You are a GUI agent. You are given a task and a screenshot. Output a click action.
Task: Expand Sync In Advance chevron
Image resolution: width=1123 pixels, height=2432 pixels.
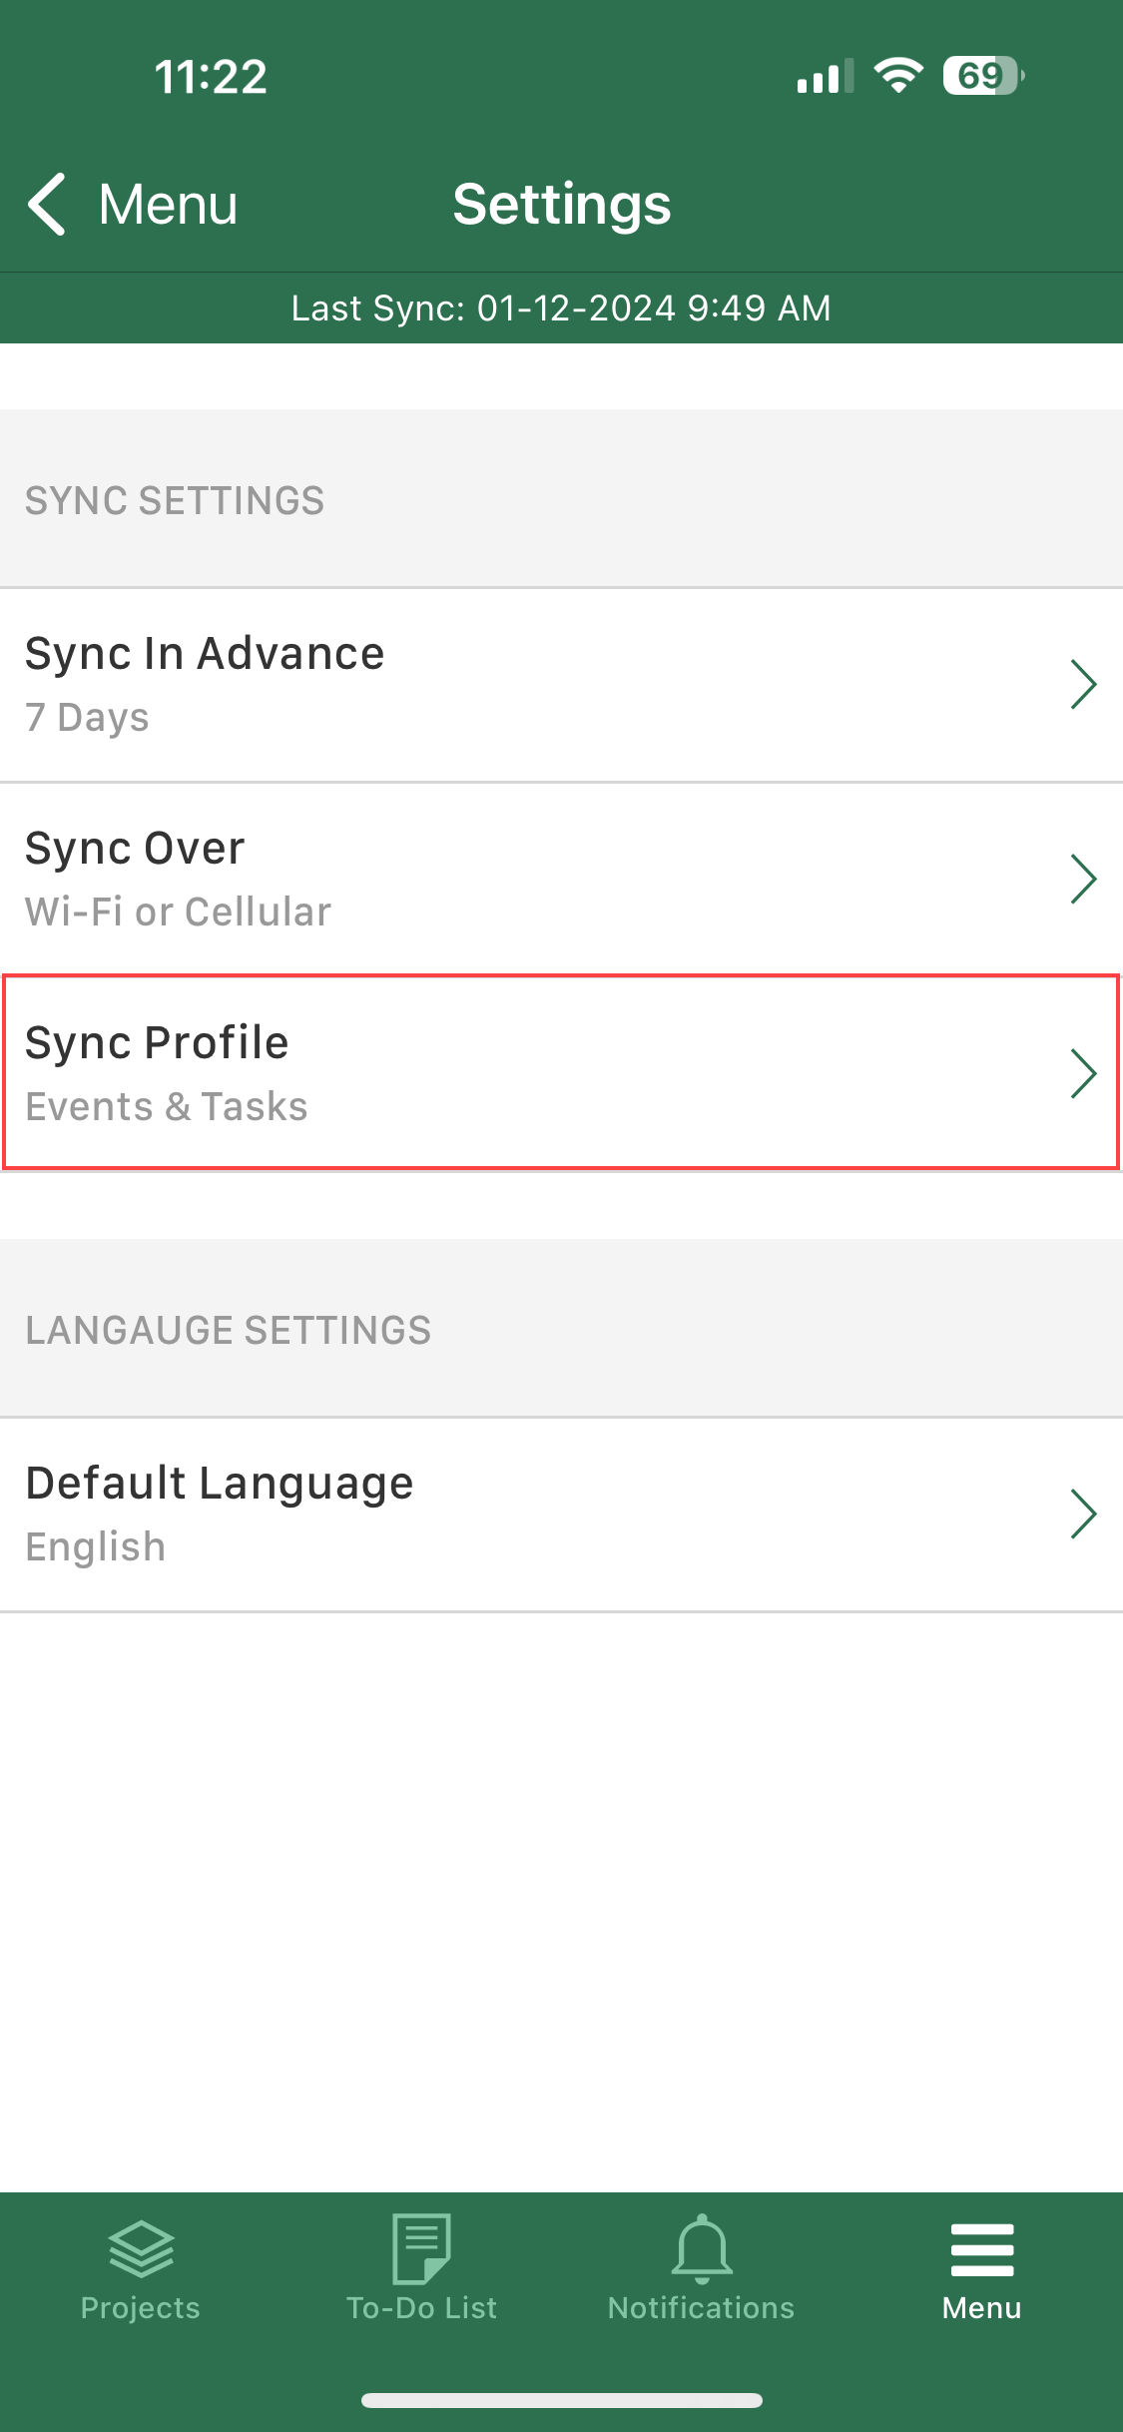tap(1083, 684)
